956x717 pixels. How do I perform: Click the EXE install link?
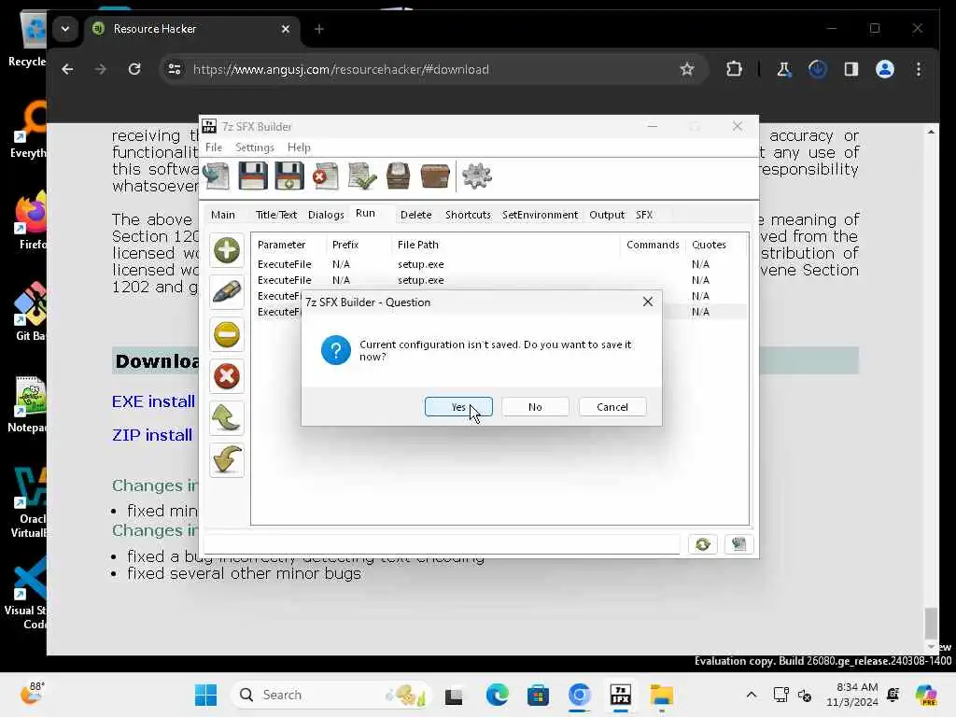[153, 401]
